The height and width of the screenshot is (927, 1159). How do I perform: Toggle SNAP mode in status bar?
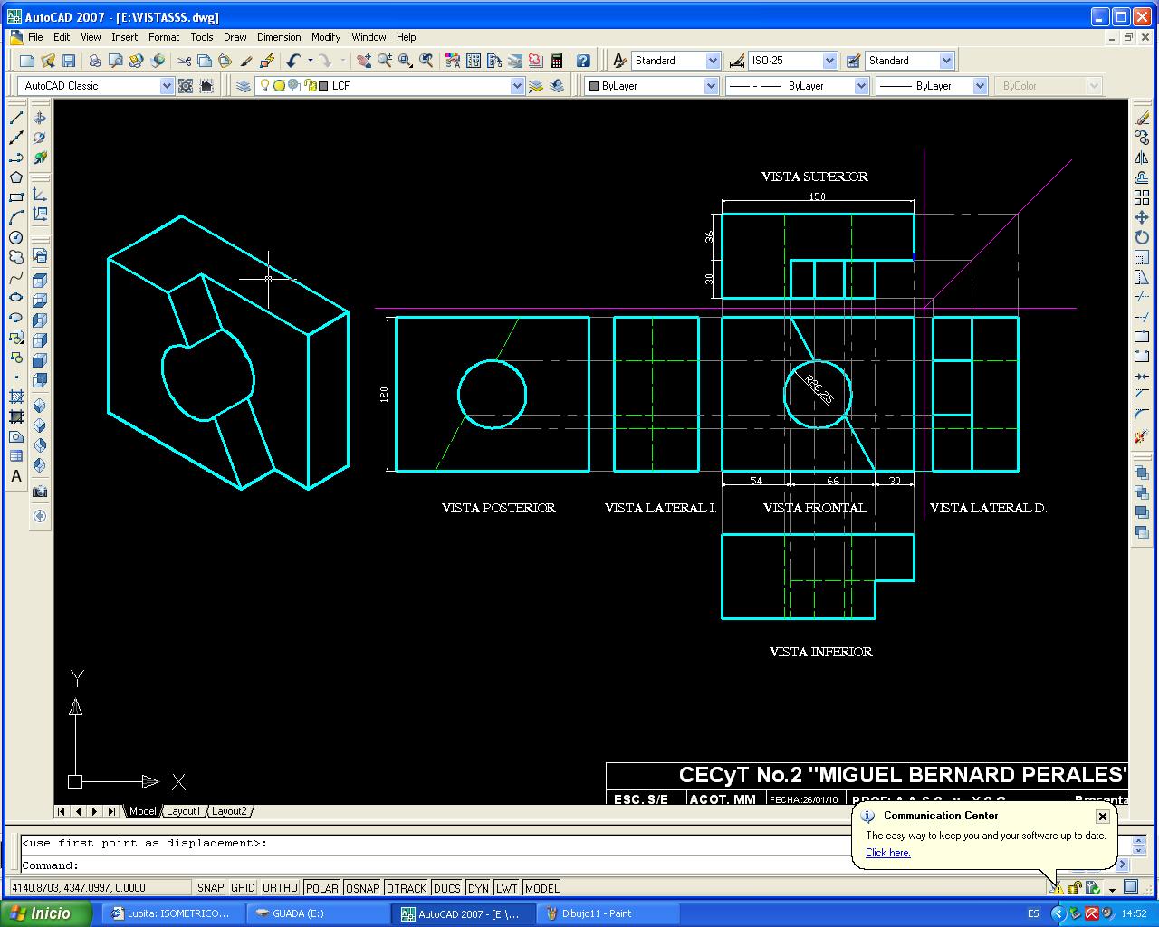[x=210, y=888]
